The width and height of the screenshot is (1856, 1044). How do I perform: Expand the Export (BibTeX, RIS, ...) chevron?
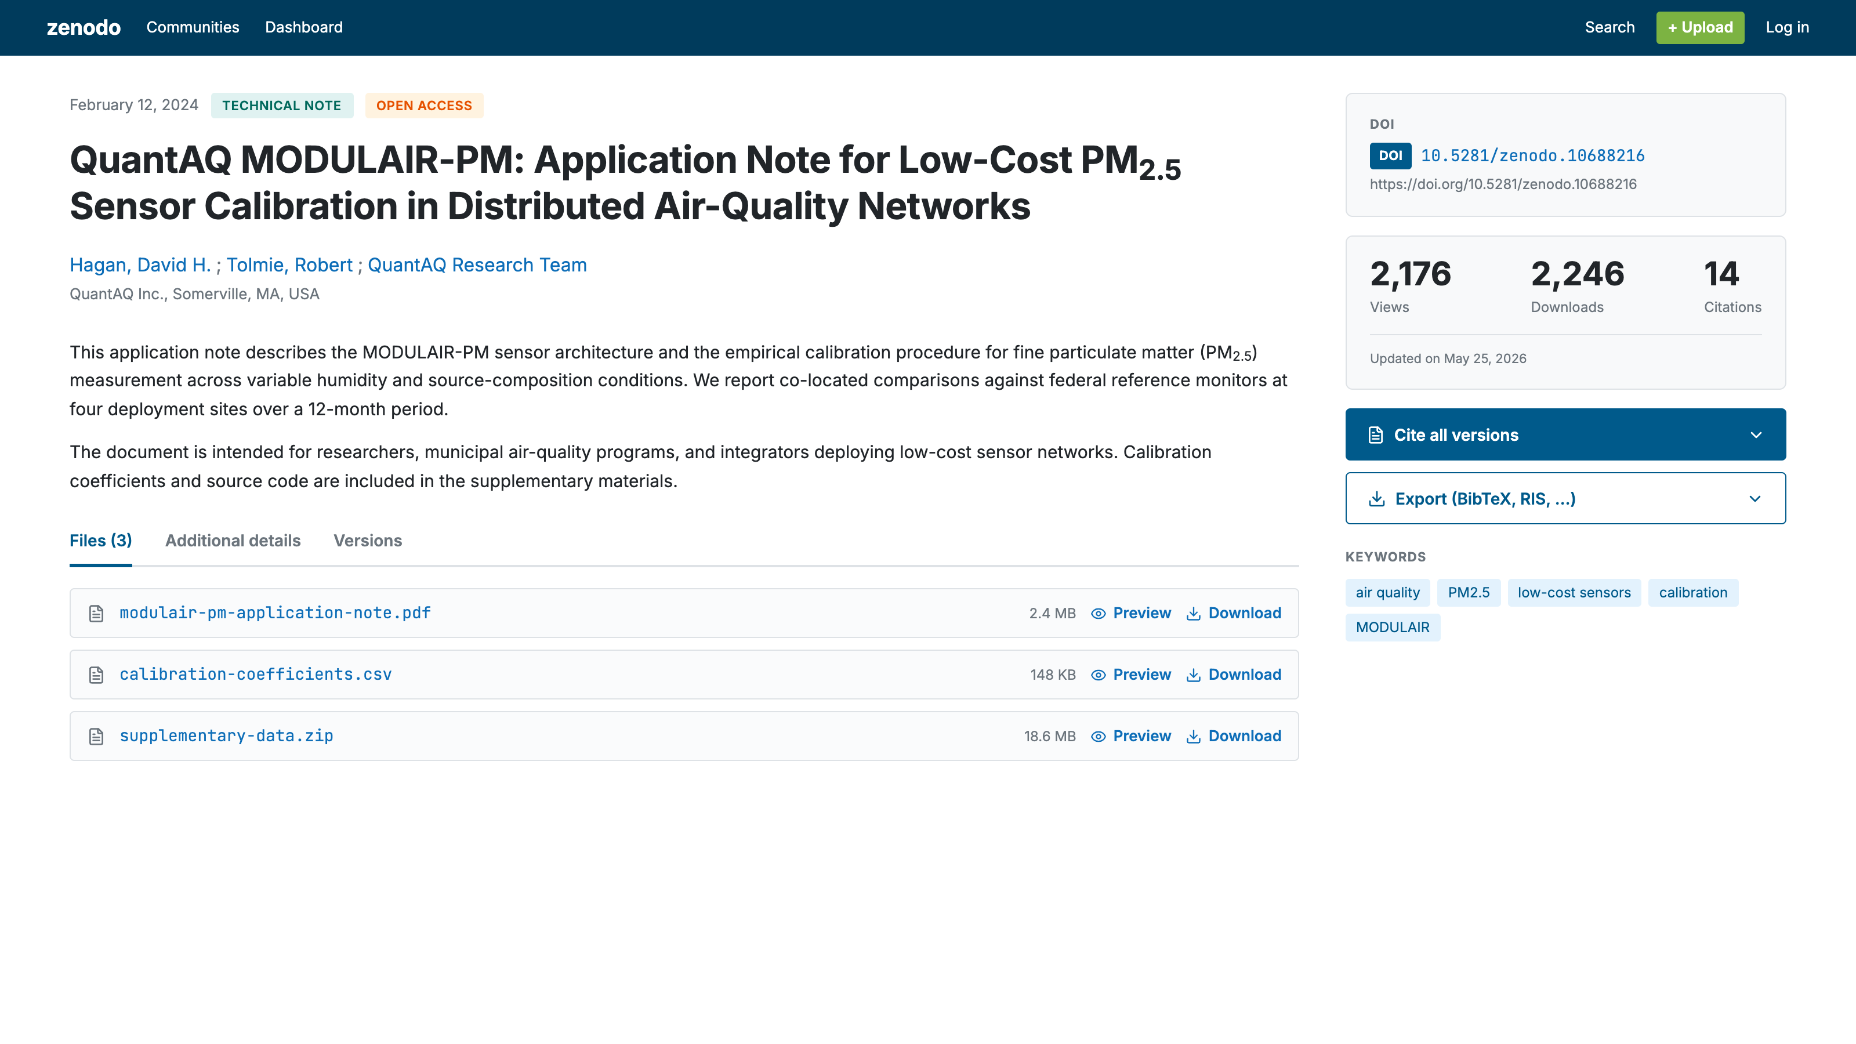pyautogui.click(x=1755, y=499)
